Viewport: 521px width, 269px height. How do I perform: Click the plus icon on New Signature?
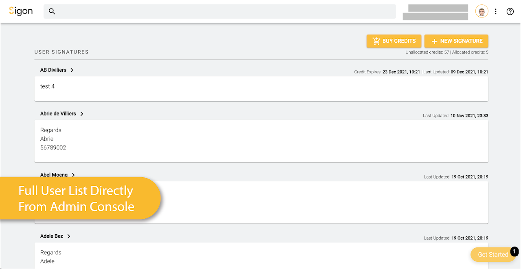coord(434,41)
